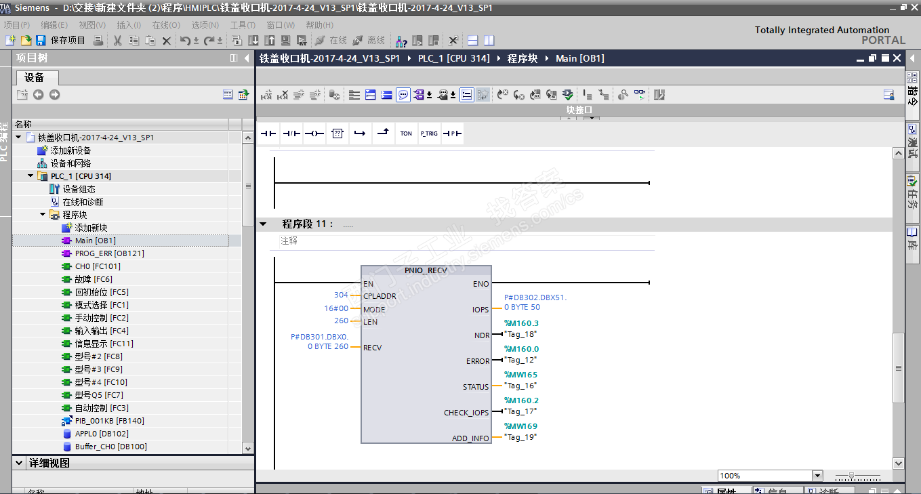Click the undo arrow icon

pyautogui.click(x=185, y=41)
